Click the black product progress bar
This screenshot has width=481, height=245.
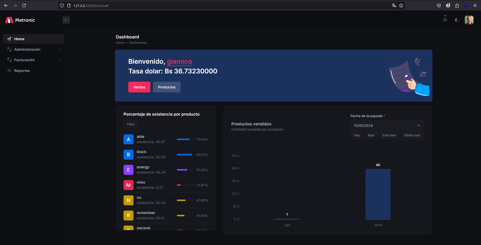[186, 155]
